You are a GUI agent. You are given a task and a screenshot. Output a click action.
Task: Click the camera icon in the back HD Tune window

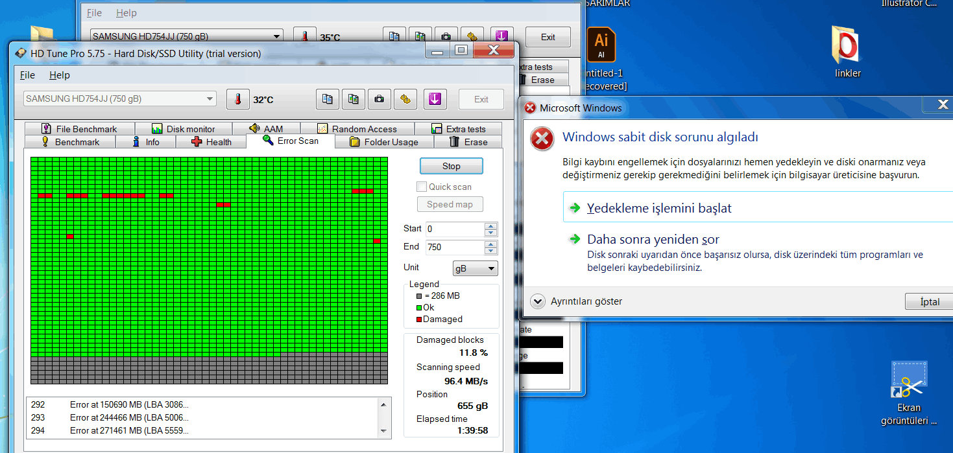coord(446,37)
